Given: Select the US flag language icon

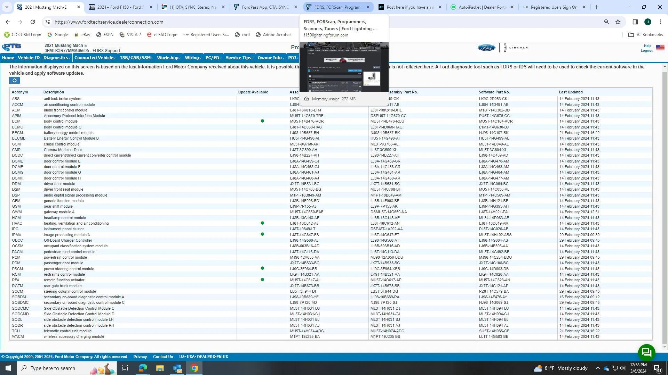Looking at the screenshot, I should [x=660, y=48].
